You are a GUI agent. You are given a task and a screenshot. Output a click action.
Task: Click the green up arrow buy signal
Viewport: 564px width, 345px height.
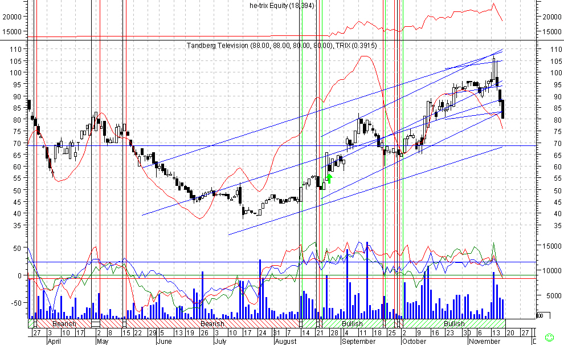(x=329, y=177)
